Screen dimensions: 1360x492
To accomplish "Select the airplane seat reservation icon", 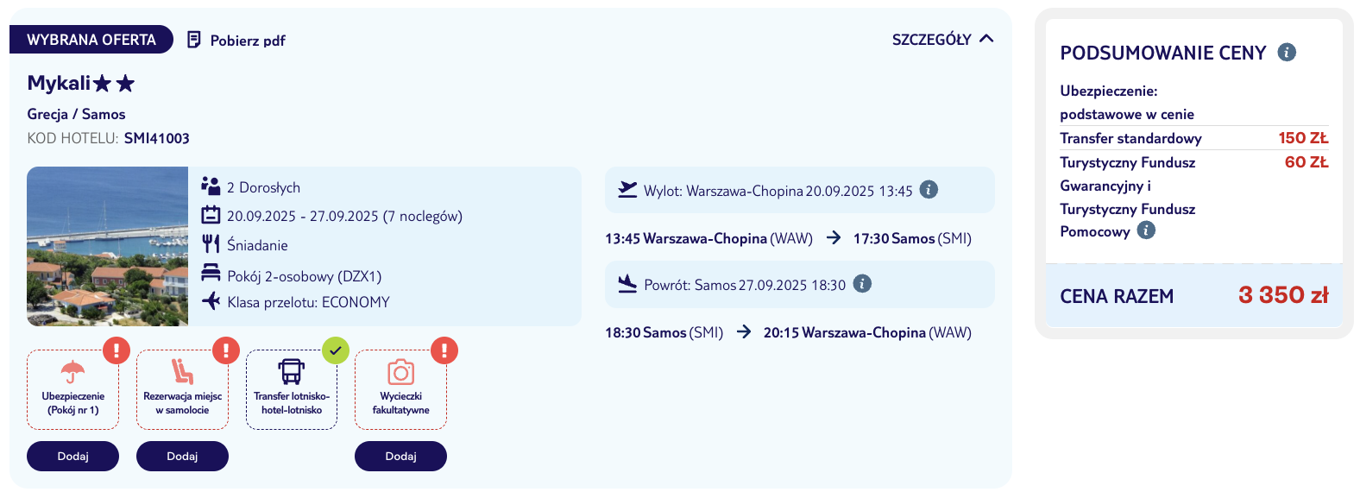I will click(x=182, y=372).
